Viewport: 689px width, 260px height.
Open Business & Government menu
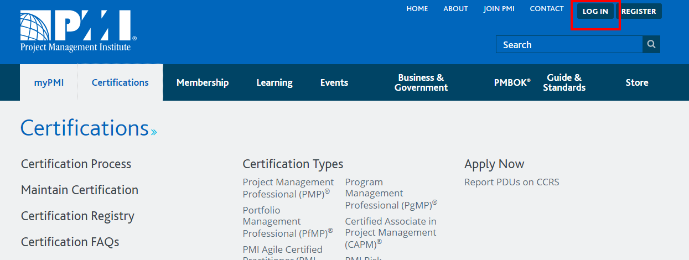[x=421, y=82]
